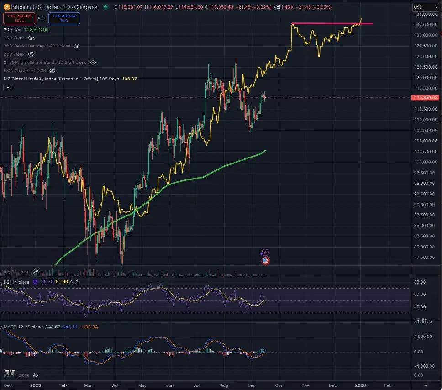Click the Oct label on the time axis

(279, 385)
